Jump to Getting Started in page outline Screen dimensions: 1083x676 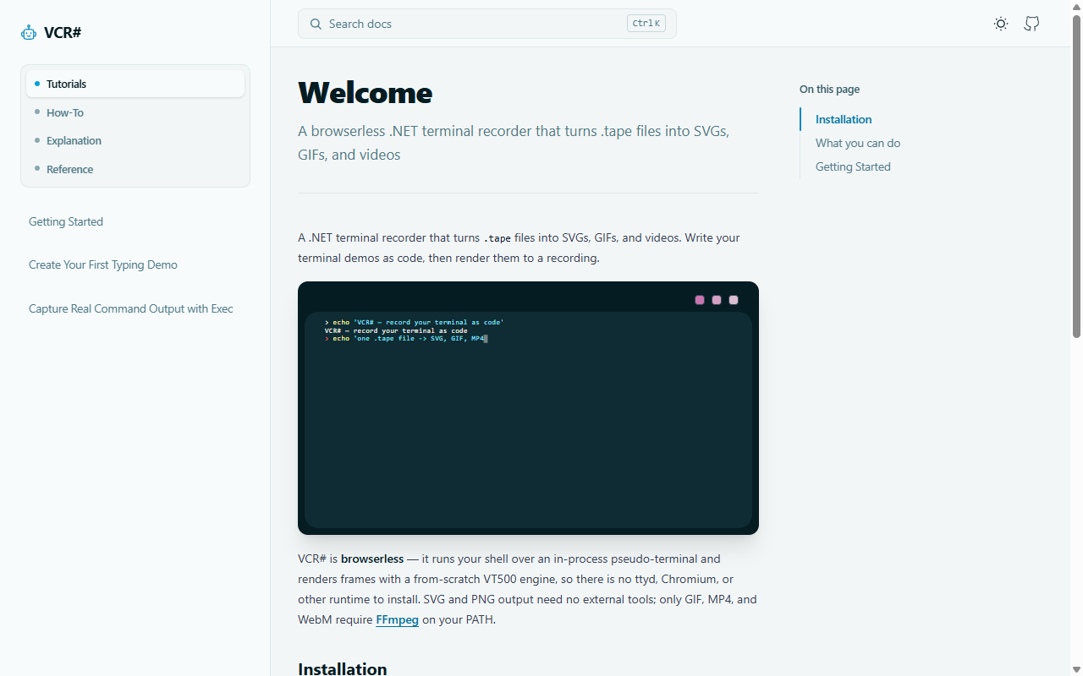(x=853, y=166)
